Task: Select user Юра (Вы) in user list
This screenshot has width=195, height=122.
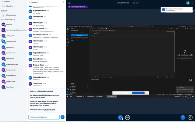Action: click(x=14, y=24)
